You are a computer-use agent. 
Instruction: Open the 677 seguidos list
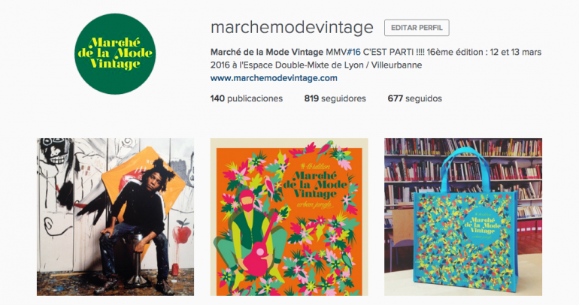(x=414, y=98)
